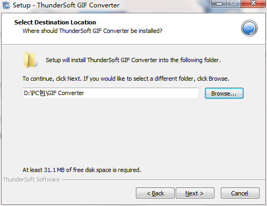Open the Browse folder dialog
Image resolution: width=267 pixels, height=206 pixels.
tap(224, 93)
